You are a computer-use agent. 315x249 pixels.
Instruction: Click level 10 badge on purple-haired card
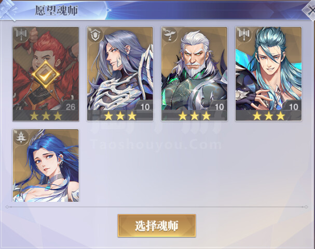(x=145, y=107)
